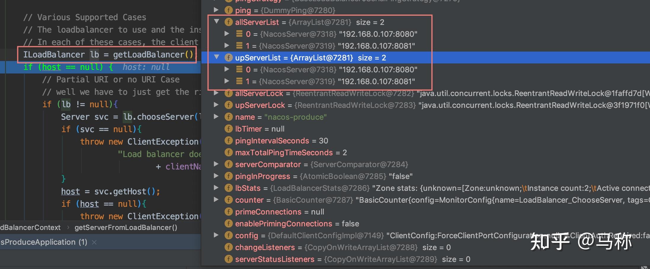Click field icon beside name variable
Image resolution: width=650 pixels, height=269 pixels.
[x=228, y=117]
